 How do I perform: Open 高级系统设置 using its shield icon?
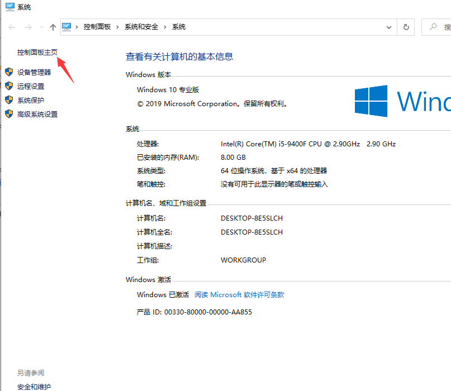pos(9,114)
